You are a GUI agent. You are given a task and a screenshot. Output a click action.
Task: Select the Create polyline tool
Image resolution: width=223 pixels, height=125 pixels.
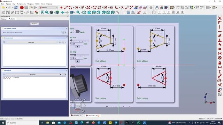tap(95, 8)
